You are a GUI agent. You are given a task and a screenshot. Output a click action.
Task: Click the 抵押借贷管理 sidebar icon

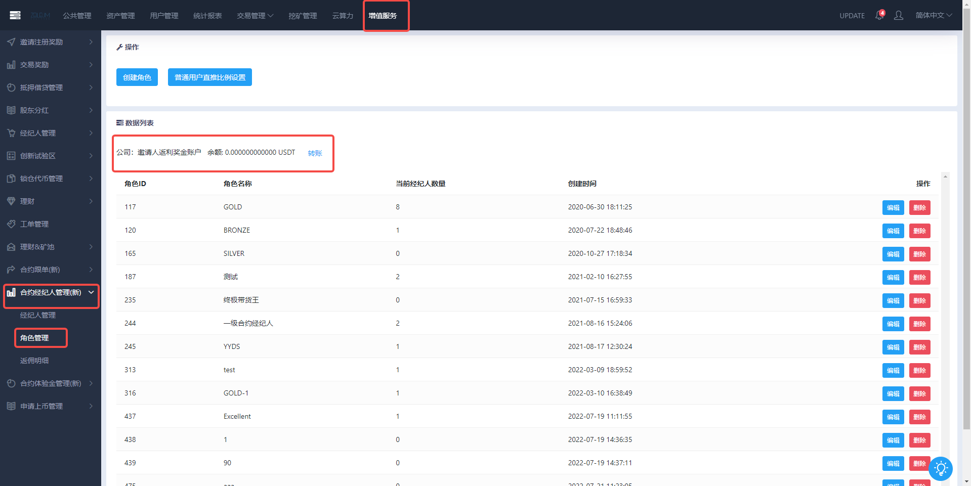tap(11, 87)
